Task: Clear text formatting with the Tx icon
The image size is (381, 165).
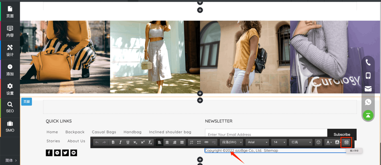Action: 150,142
